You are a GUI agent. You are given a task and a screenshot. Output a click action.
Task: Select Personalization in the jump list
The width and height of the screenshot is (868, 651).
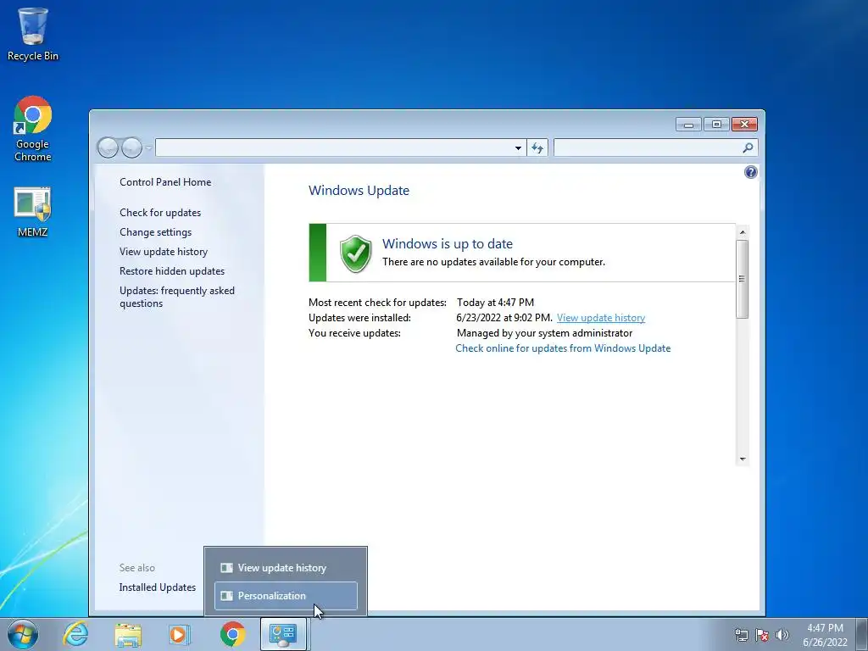(286, 596)
